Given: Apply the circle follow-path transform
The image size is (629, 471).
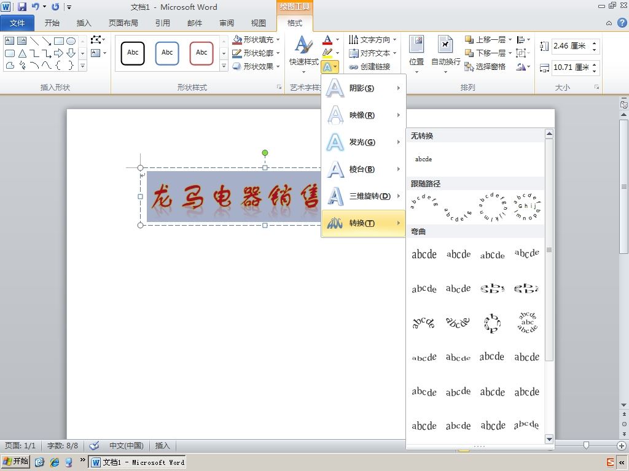Looking at the screenshot, I should (x=492, y=207).
